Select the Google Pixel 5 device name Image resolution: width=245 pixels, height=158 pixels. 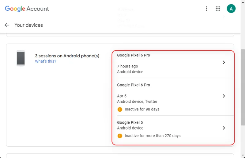coord(130,122)
